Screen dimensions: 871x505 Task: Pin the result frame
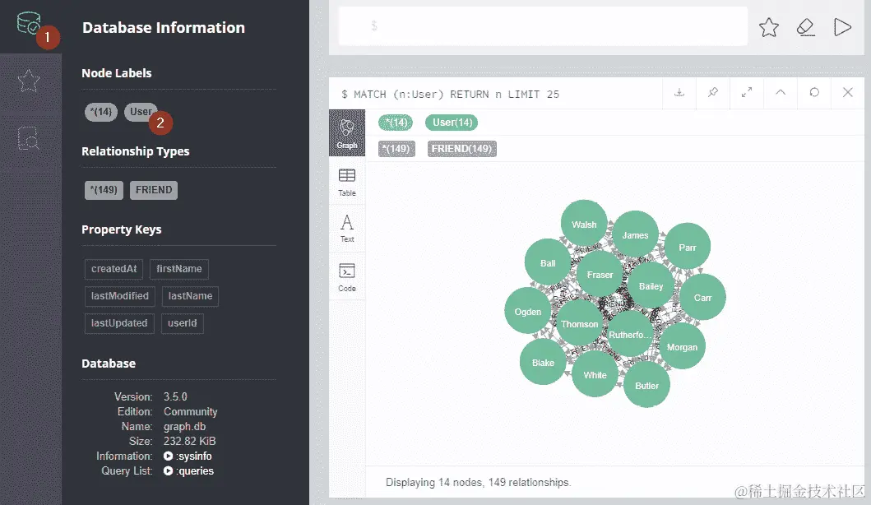(713, 93)
